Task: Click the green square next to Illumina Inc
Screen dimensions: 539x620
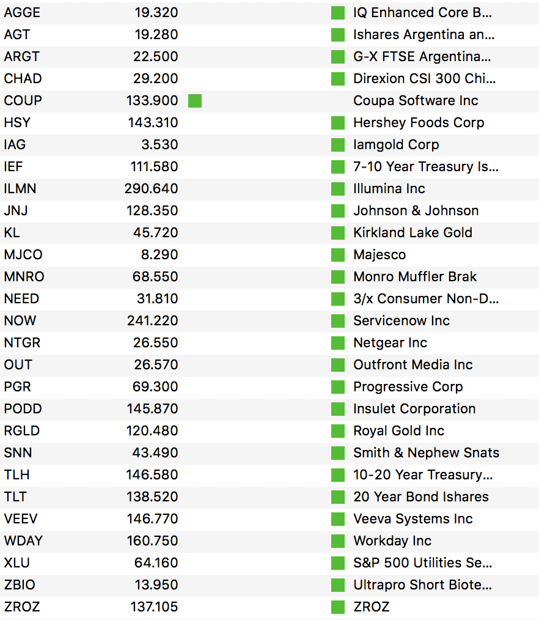Action: [338, 189]
